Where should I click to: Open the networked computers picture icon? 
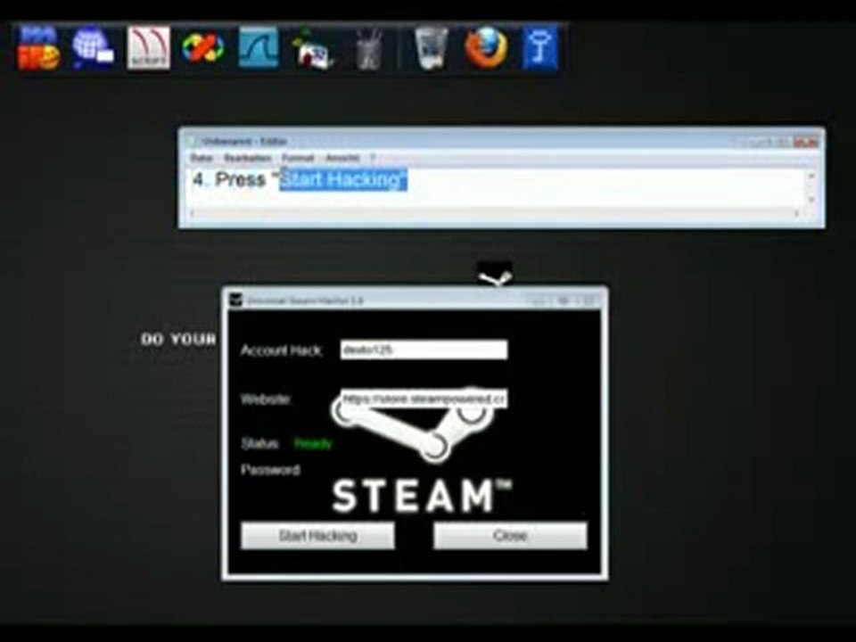point(312,49)
